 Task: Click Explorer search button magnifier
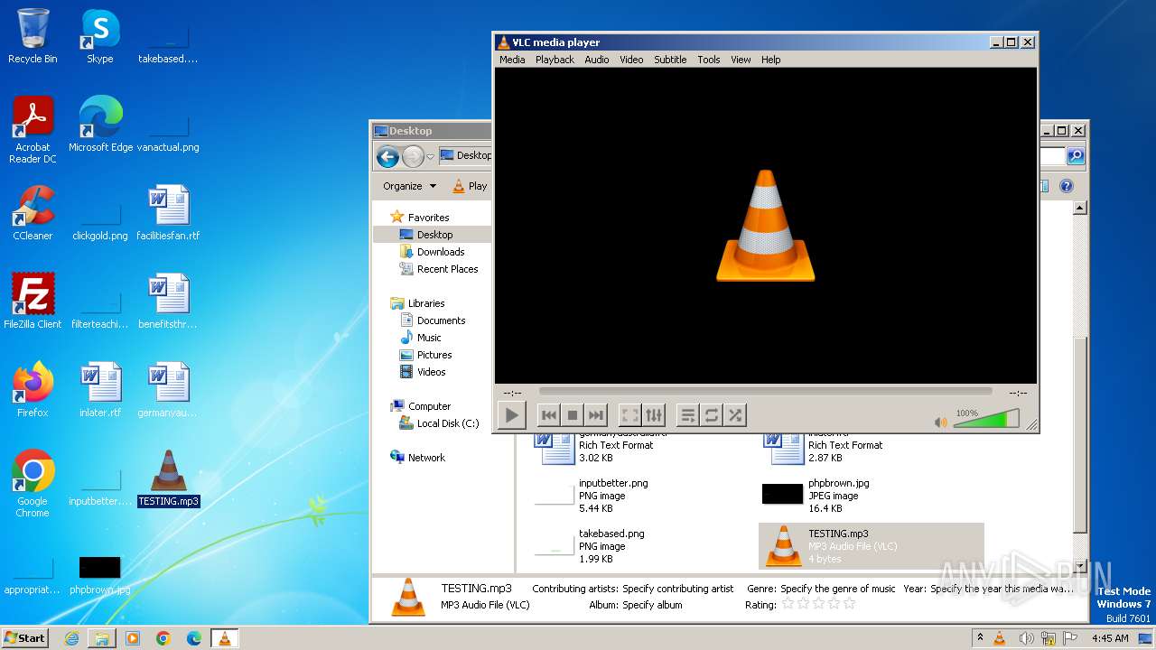click(1076, 156)
